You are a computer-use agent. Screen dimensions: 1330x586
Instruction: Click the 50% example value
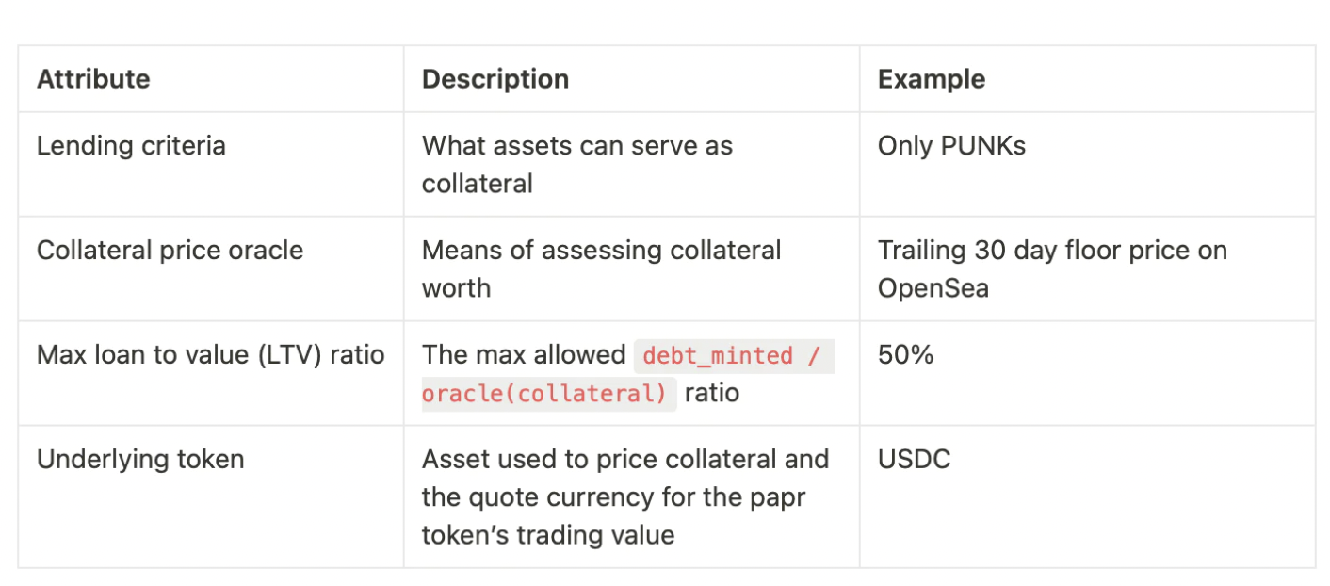(x=905, y=355)
